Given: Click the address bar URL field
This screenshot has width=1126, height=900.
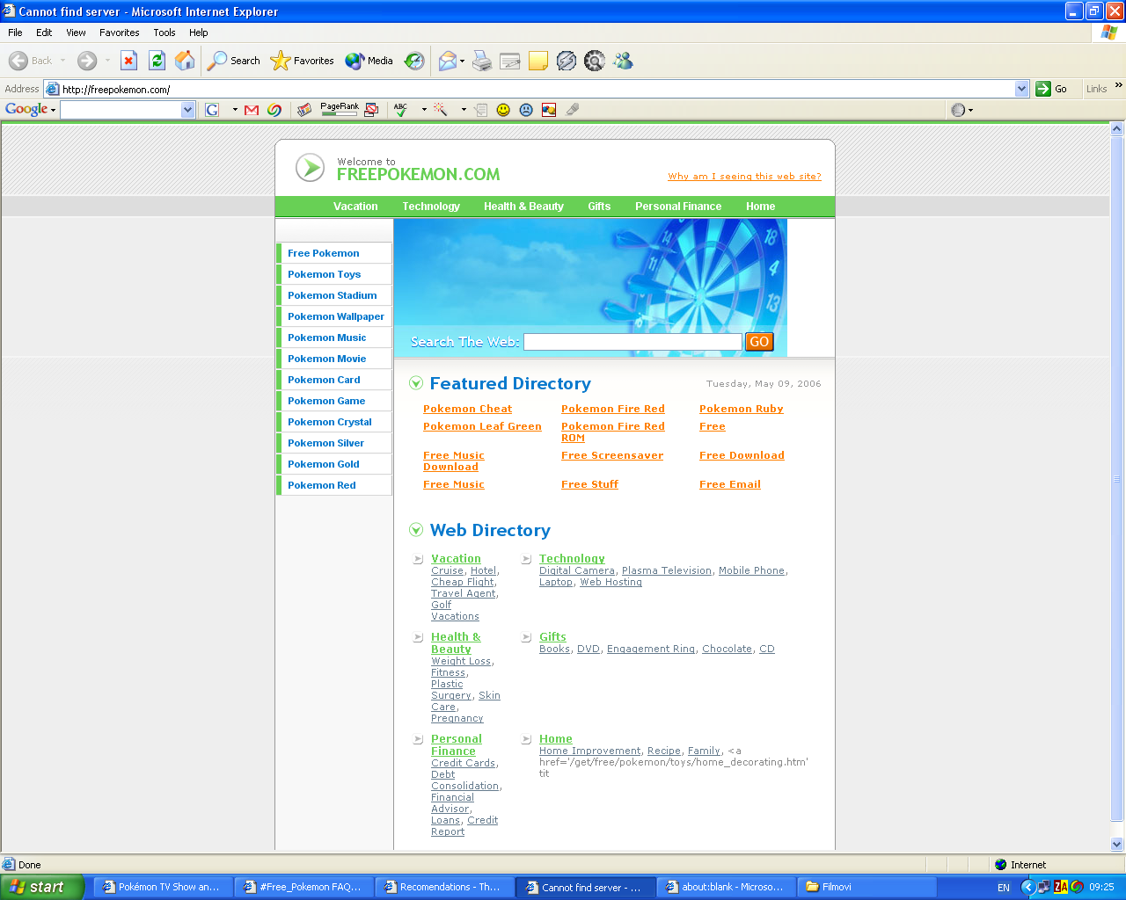Looking at the screenshot, I should (x=537, y=89).
